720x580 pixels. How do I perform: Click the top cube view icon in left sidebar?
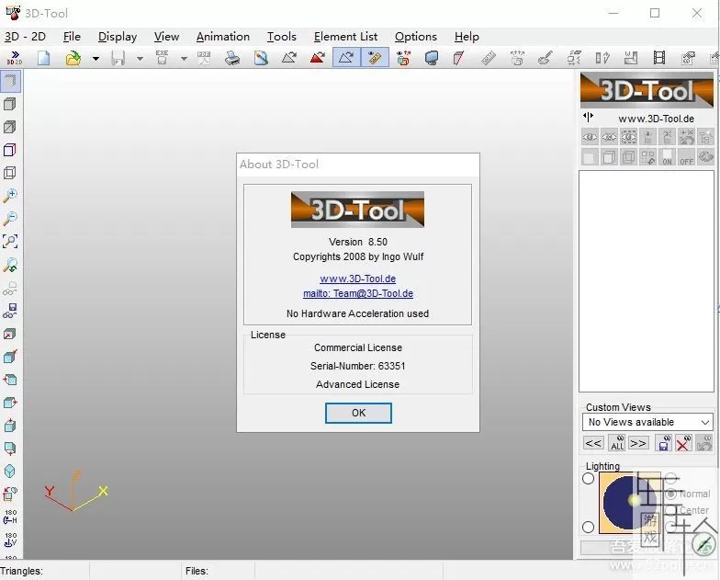pyautogui.click(x=10, y=81)
